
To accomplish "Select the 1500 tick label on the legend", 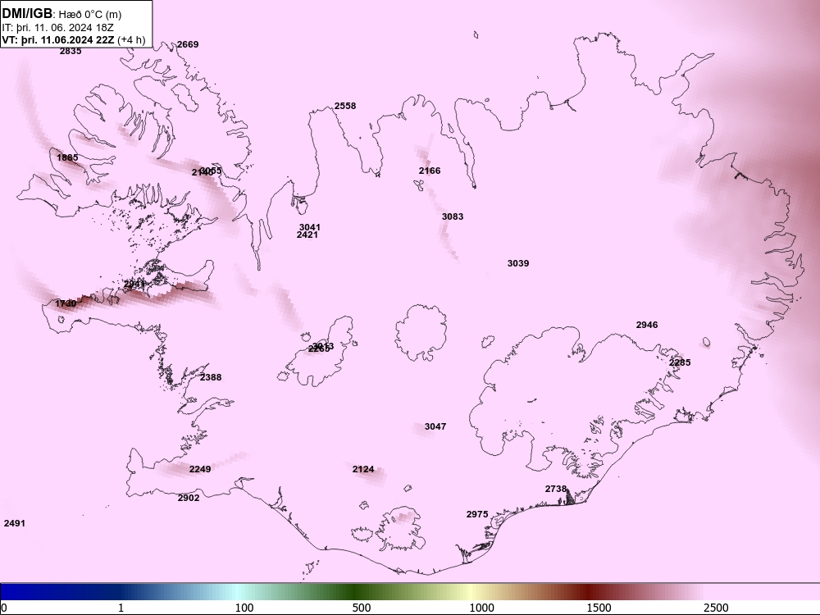I will [x=599, y=608].
